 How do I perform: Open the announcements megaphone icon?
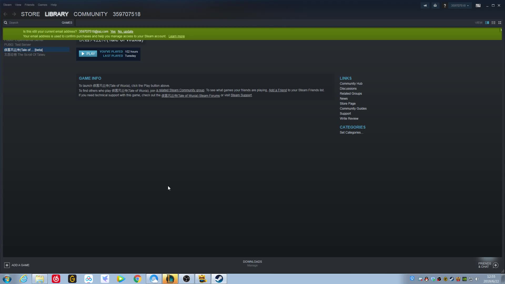click(425, 6)
